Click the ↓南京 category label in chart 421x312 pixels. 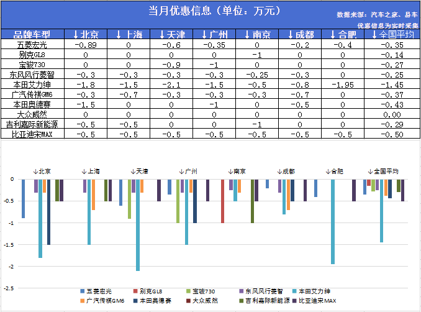coord(237,171)
